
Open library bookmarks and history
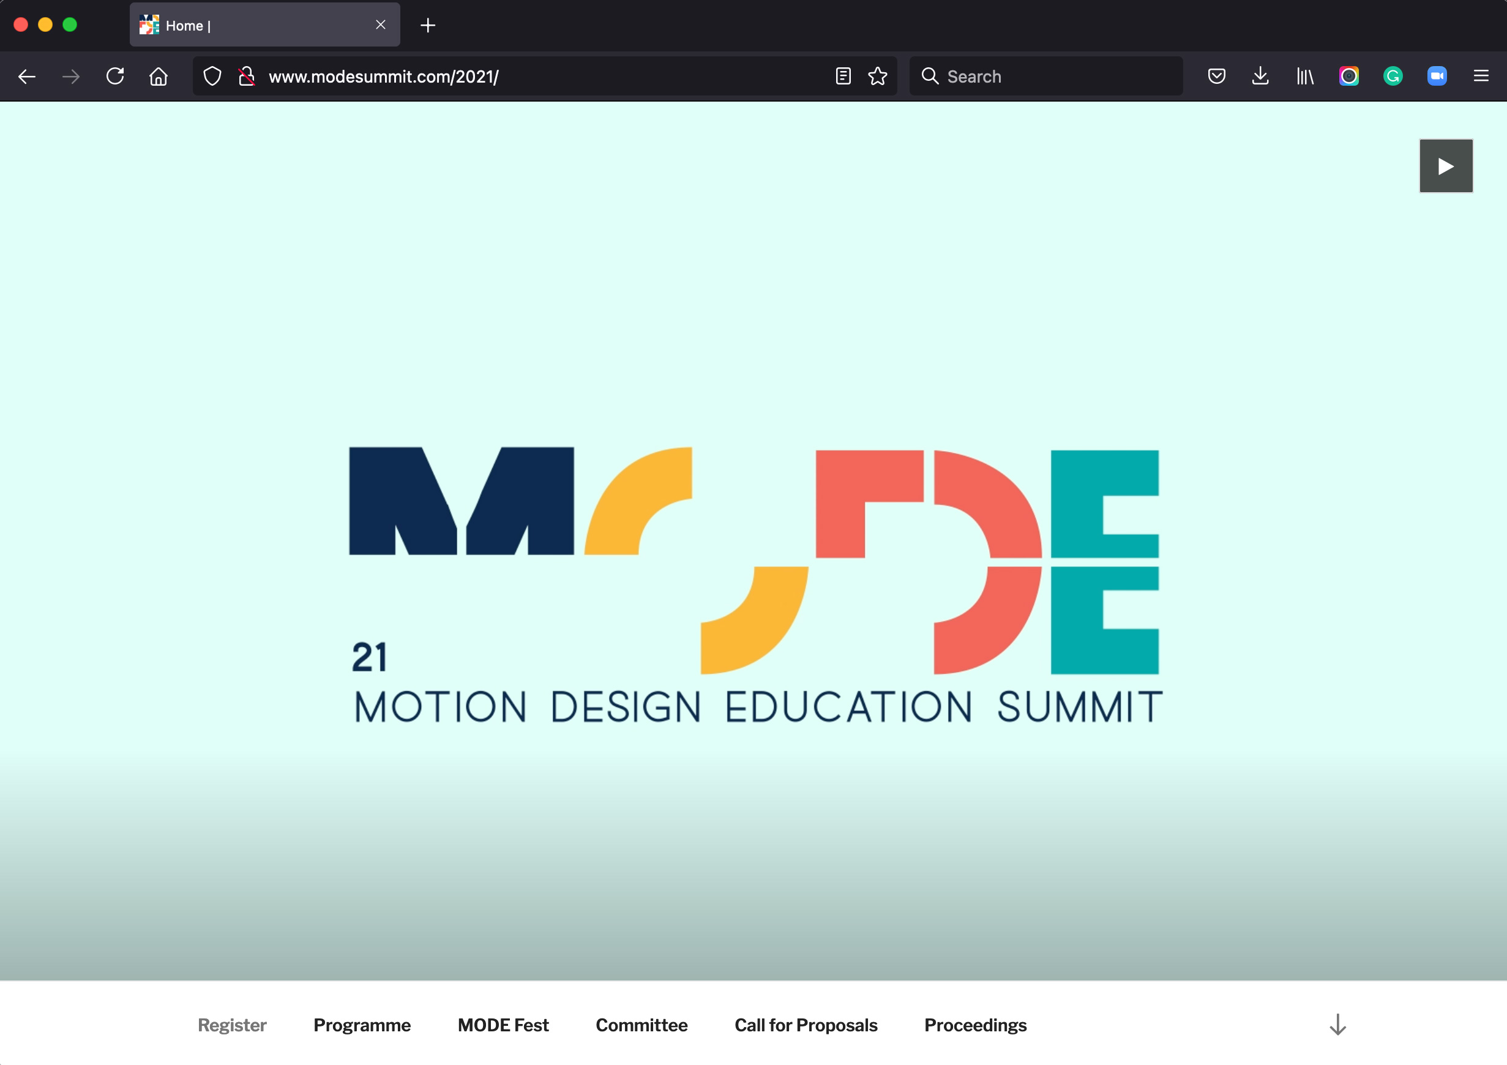[1305, 77]
